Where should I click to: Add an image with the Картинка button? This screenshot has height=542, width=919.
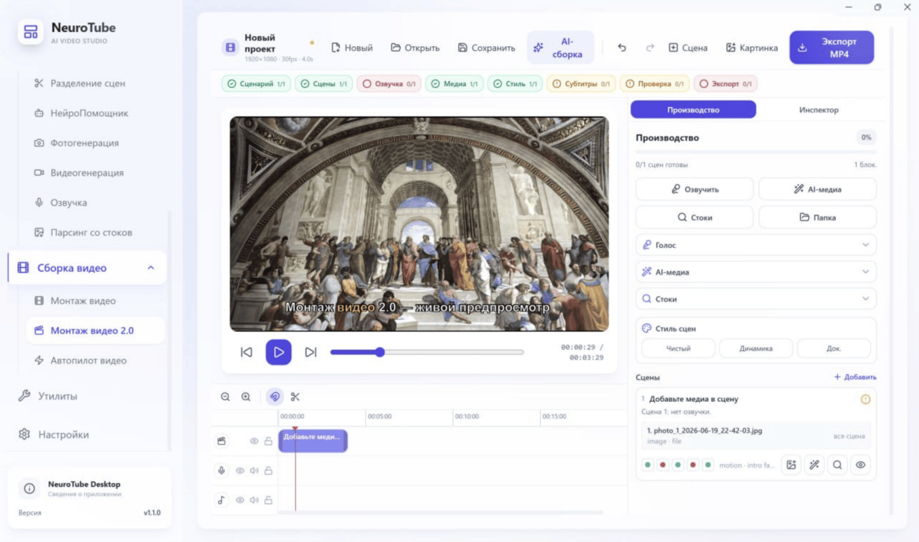click(x=751, y=47)
